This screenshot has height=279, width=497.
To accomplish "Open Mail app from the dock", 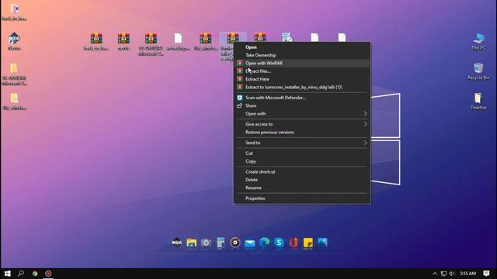I will pos(250,243).
